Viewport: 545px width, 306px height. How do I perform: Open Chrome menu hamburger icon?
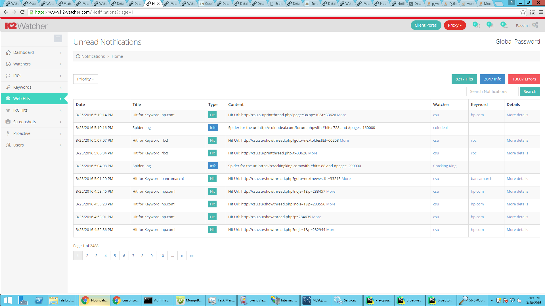(541, 12)
